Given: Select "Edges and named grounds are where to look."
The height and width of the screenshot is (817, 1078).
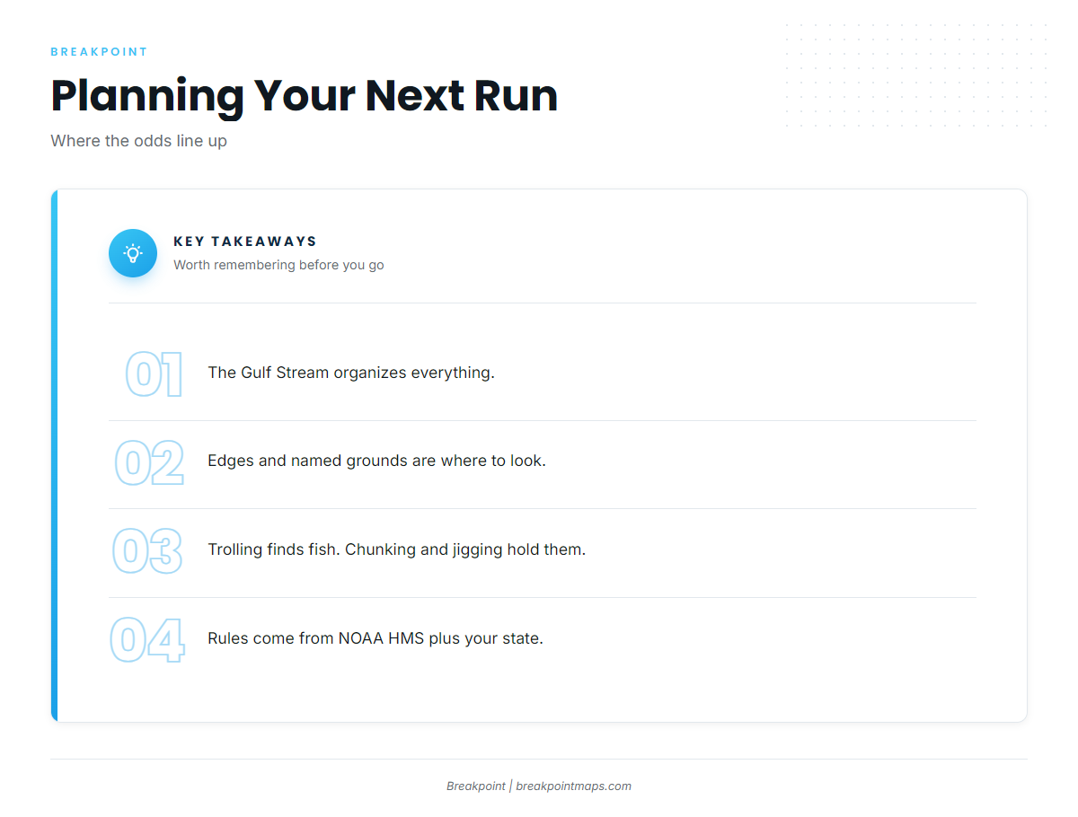Looking at the screenshot, I should coord(376,461).
